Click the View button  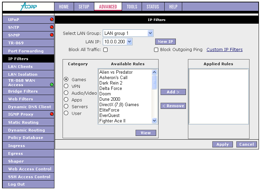[146, 133]
